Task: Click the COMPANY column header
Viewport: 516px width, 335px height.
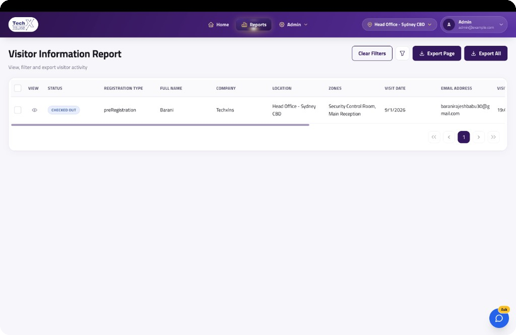Action: [x=226, y=88]
